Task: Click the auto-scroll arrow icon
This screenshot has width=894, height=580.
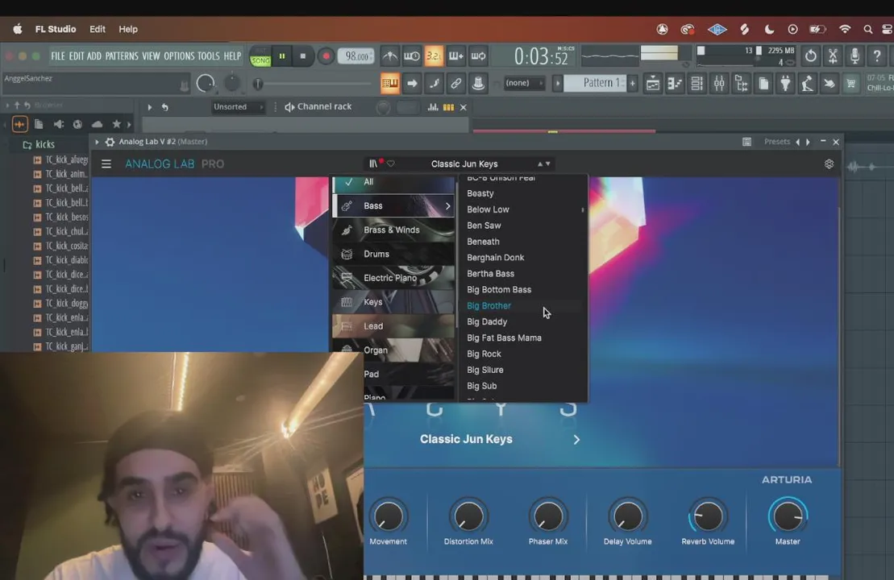Action: coord(412,83)
